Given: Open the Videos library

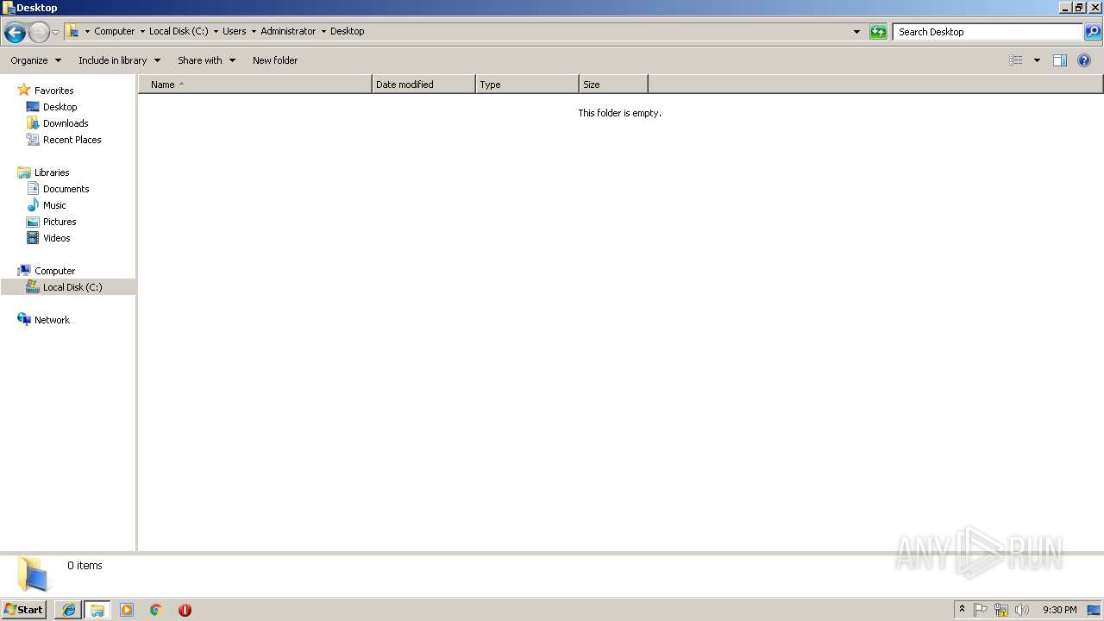Looking at the screenshot, I should (56, 238).
